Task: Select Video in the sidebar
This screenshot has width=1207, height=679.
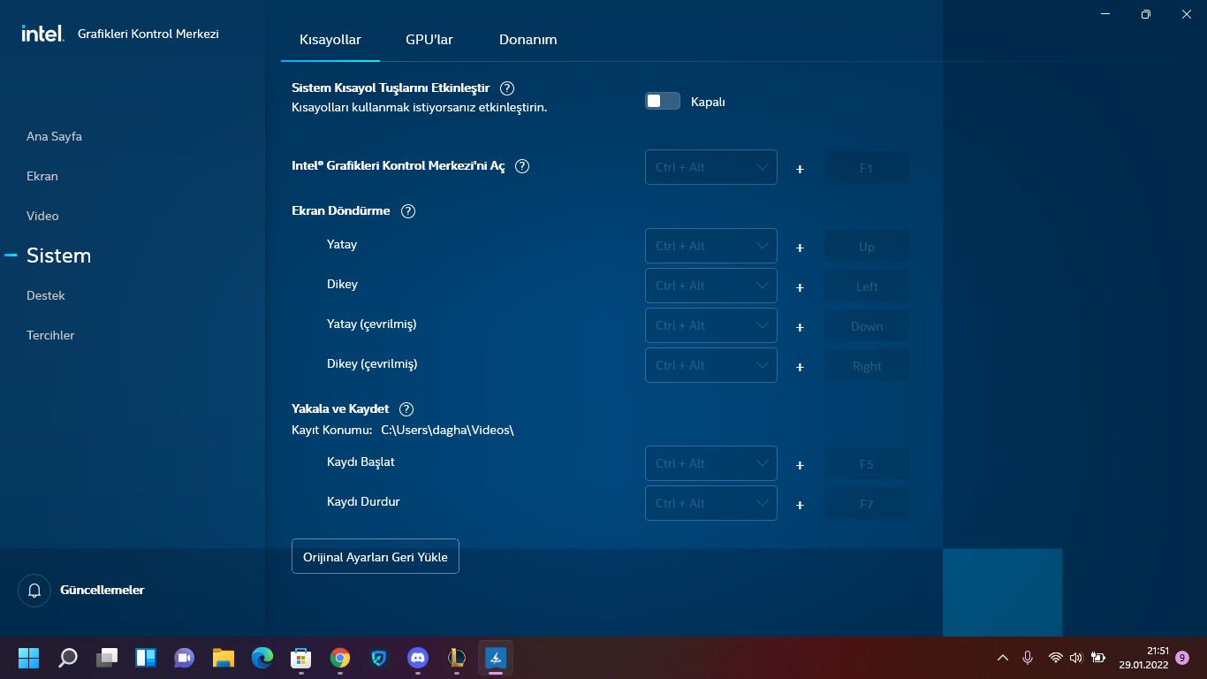Action: pos(42,216)
